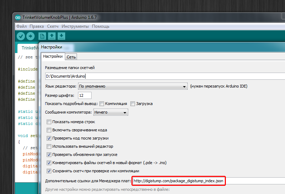Check Использовать внешний редактор
The image size is (285, 194).
49,146
